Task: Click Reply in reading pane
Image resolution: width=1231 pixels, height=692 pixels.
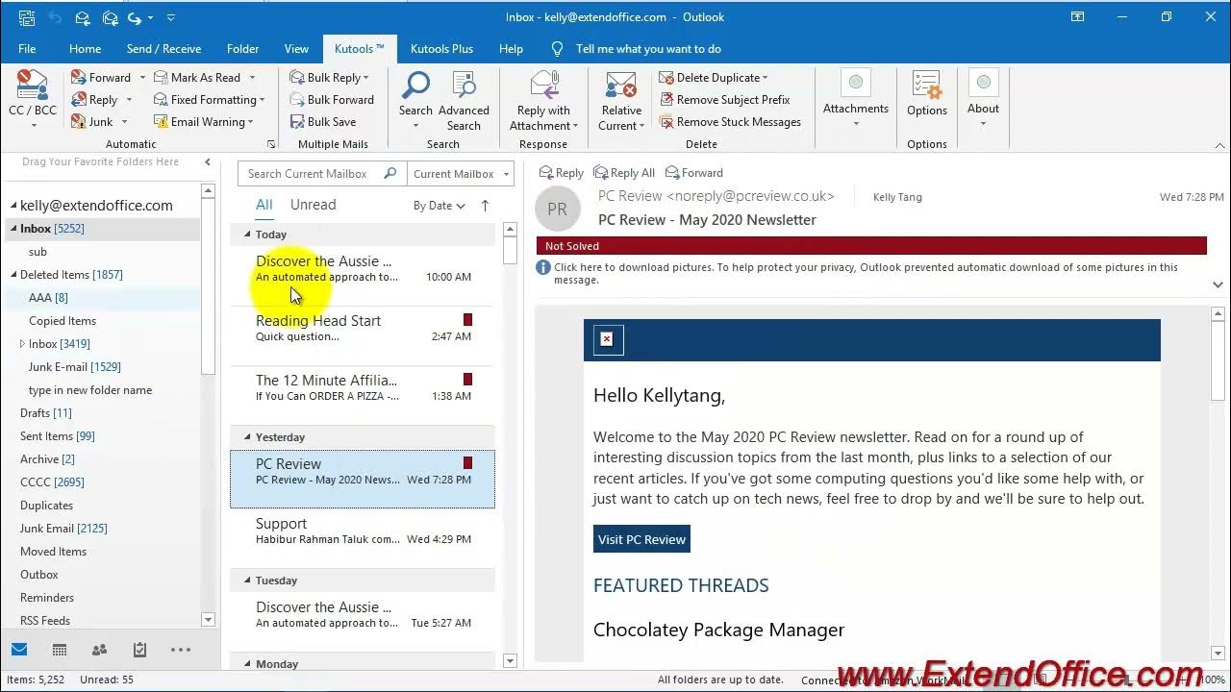Action: click(x=562, y=173)
